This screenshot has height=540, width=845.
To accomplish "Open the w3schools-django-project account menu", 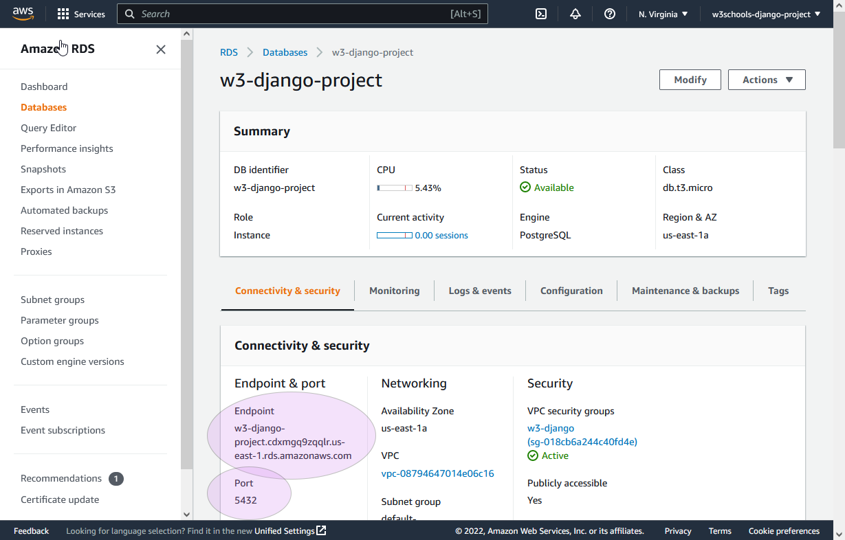I will 766,14.
